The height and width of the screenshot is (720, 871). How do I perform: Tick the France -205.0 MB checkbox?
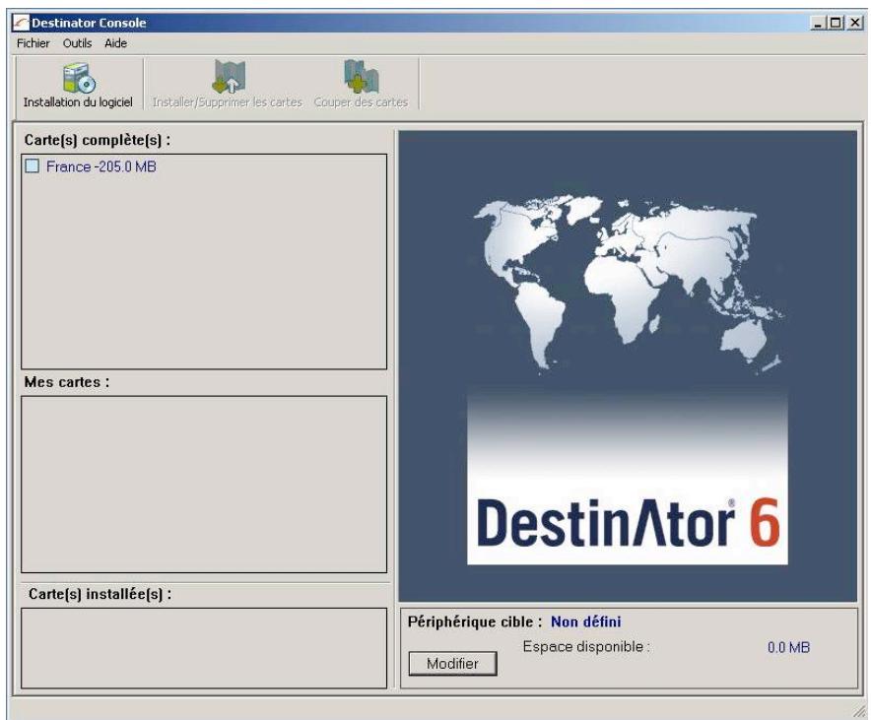(33, 165)
